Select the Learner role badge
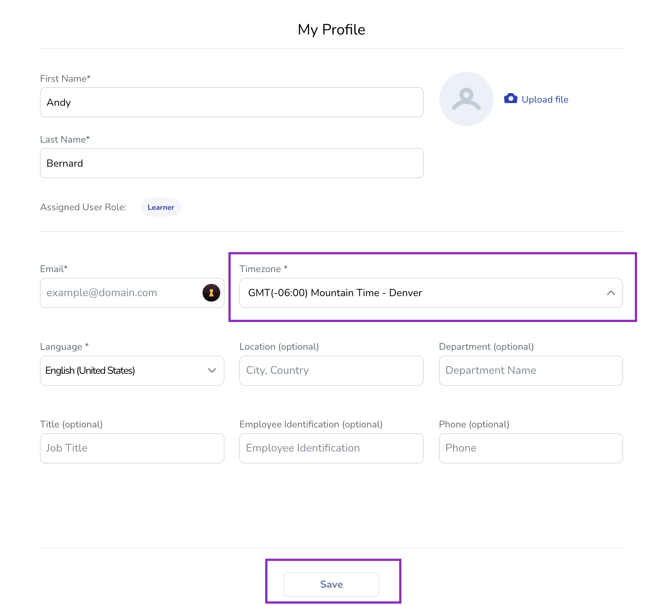Image resolution: width=653 pixels, height=605 pixels. click(x=160, y=207)
